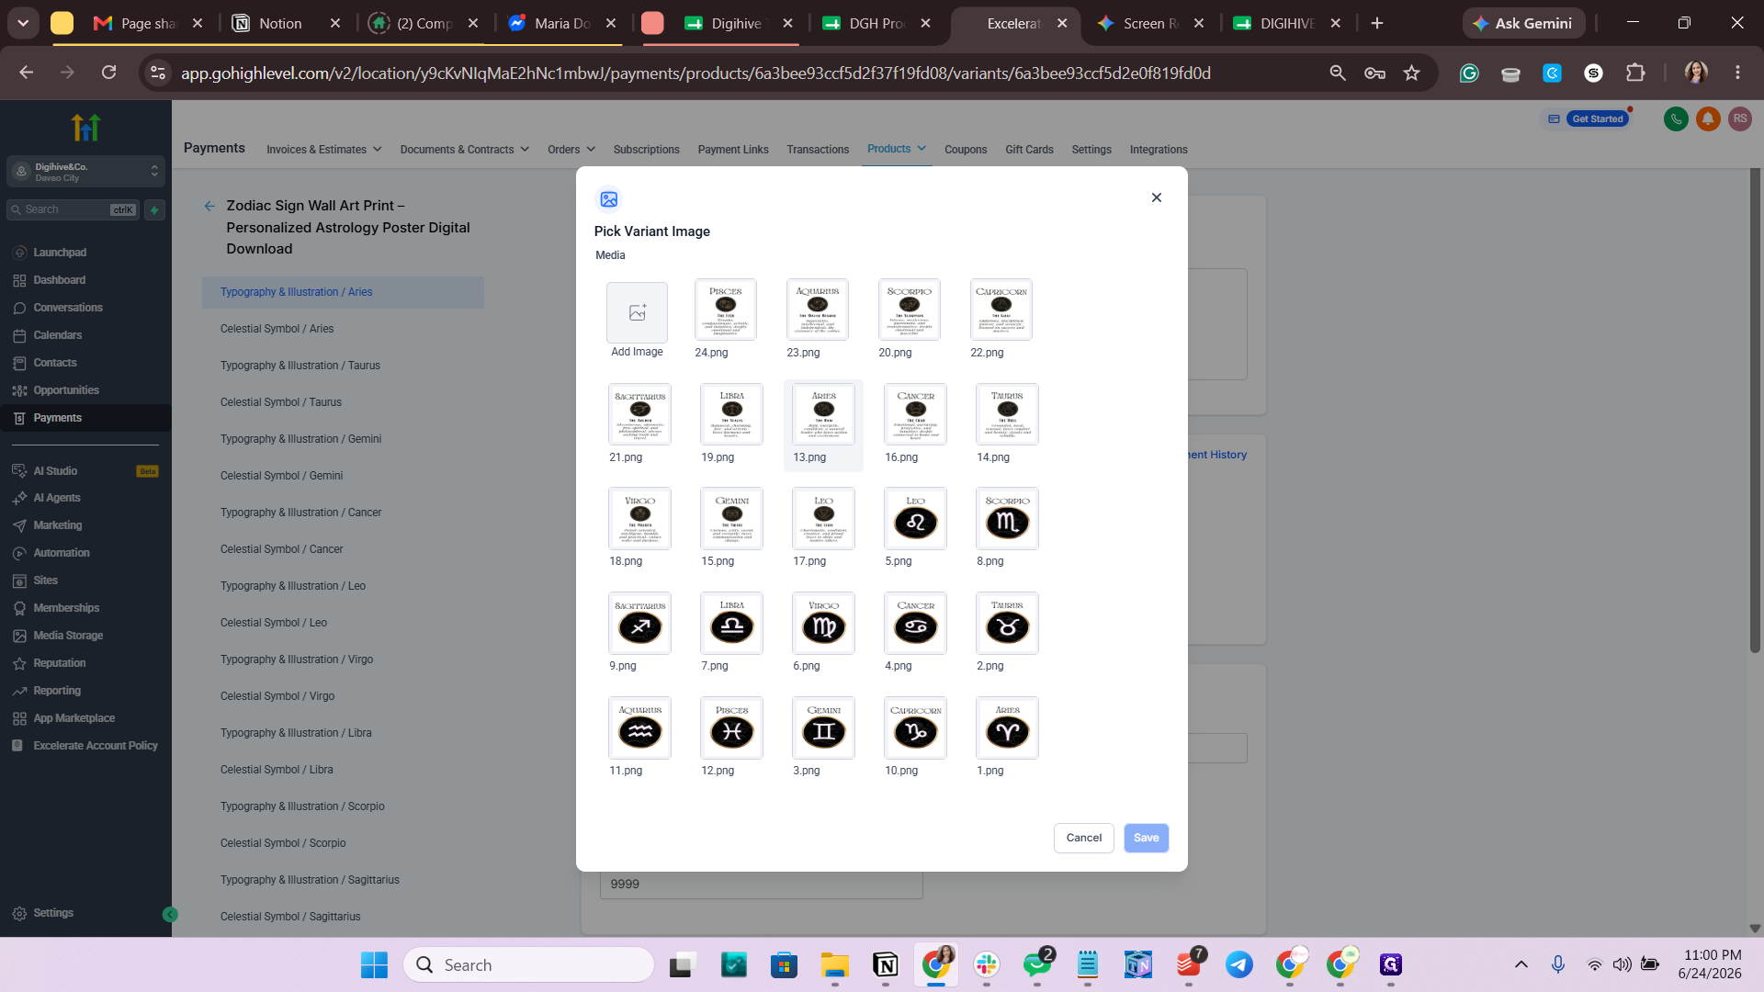1764x992 pixels.
Task: Expand the Documents & Contracts menu
Action: (464, 150)
